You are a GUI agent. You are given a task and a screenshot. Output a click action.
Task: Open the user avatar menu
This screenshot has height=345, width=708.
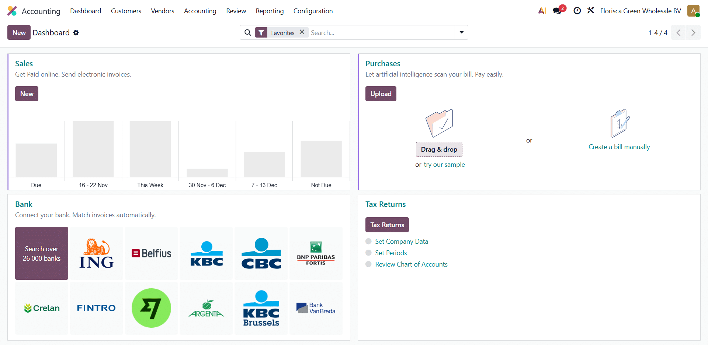pos(693,11)
